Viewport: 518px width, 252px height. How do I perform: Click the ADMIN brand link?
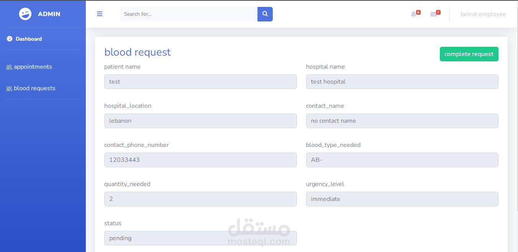click(x=49, y=14)
